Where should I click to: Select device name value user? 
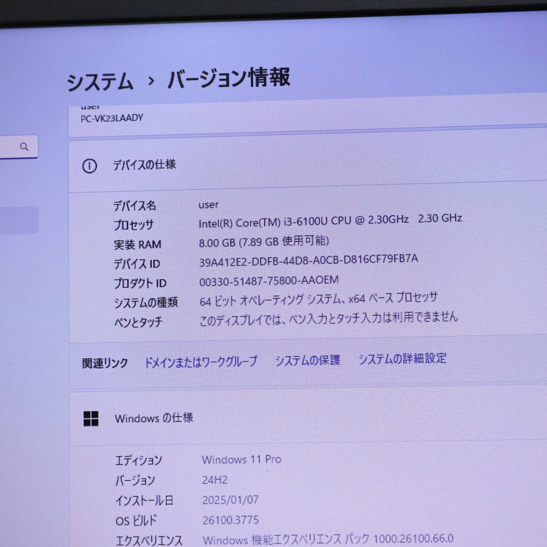tap(208, 205)
